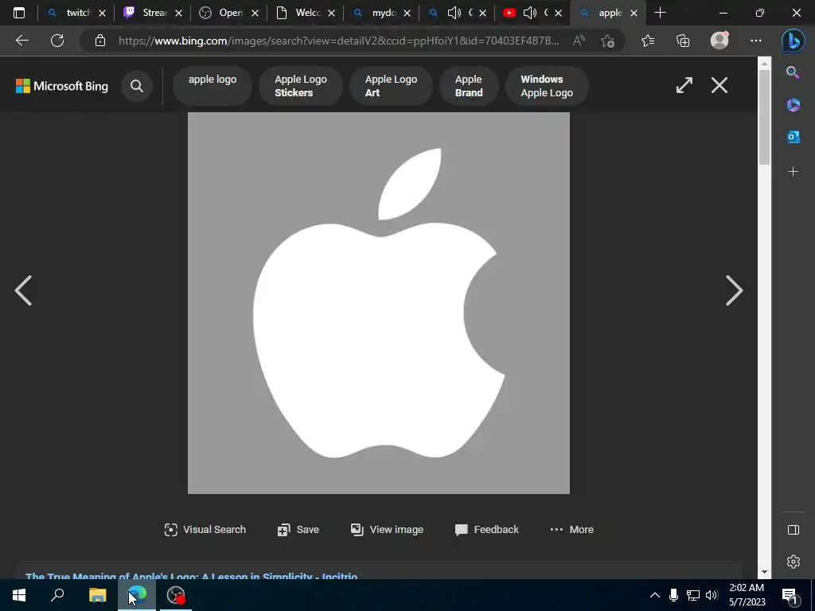The width and height of the screenshot is (815, 611).
Task: Close the image detail view
Action: click(719, 85)
